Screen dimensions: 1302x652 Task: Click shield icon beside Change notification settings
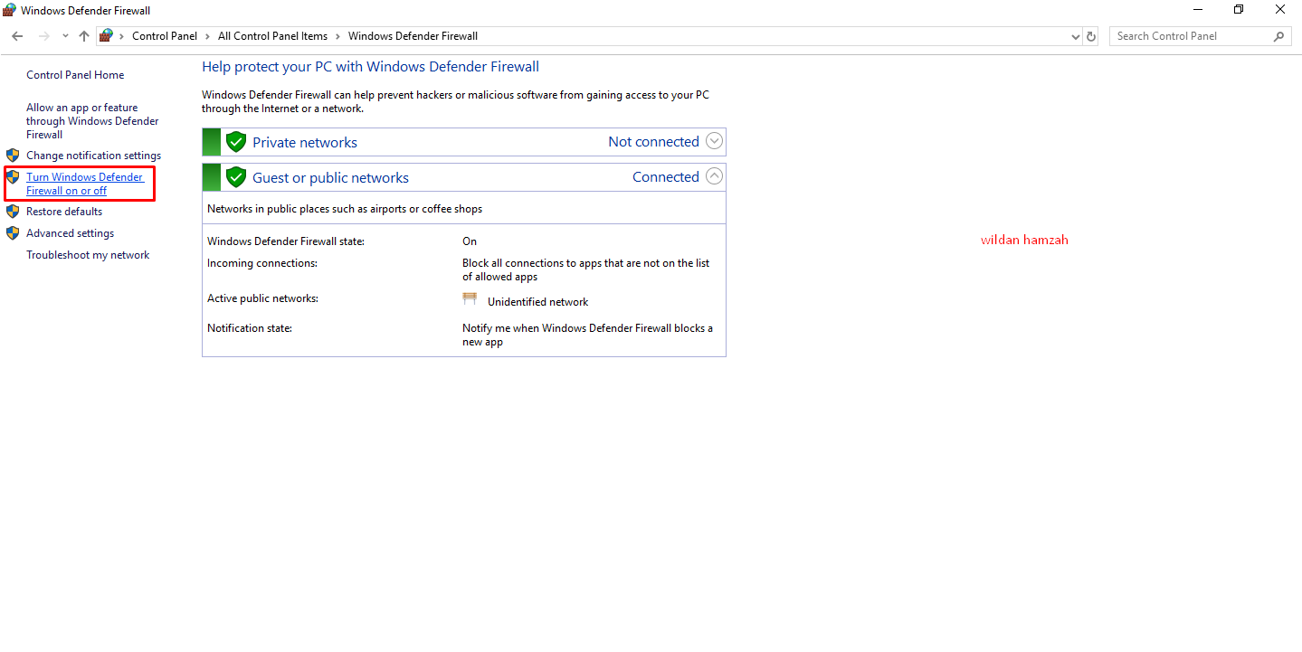click(x=13, y=156)
